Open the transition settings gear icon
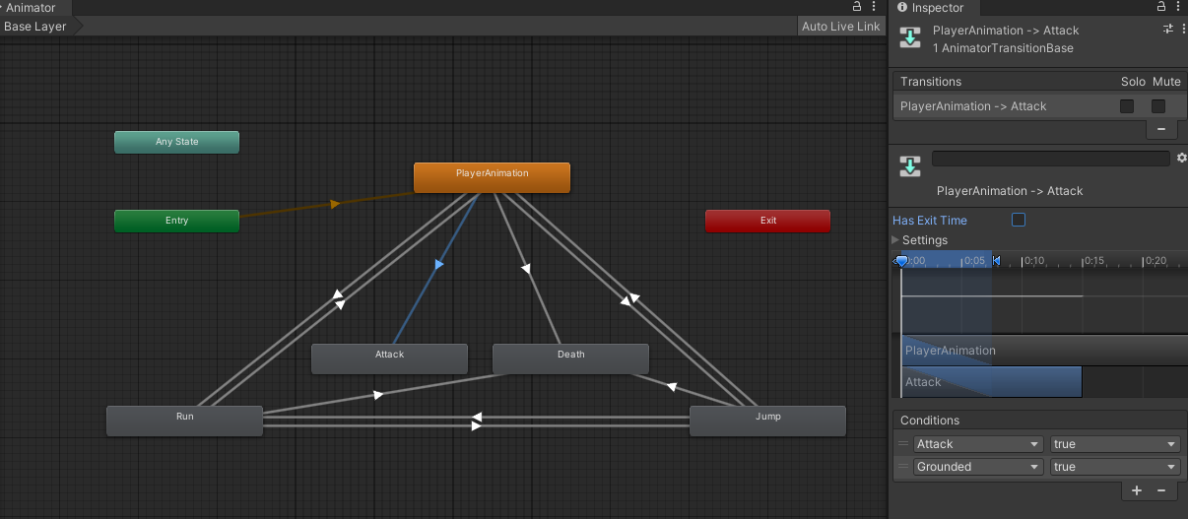This screenshot has width=1188, height=519. tap(1181, 158)
